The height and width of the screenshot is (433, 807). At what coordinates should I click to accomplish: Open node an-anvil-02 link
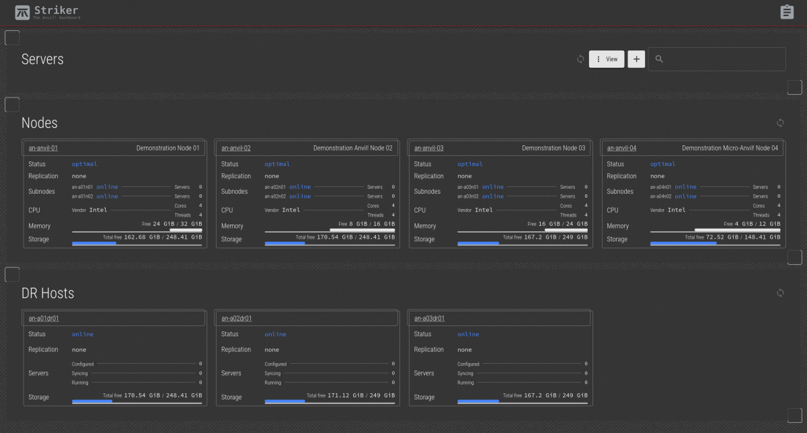[x=236, y=148]
